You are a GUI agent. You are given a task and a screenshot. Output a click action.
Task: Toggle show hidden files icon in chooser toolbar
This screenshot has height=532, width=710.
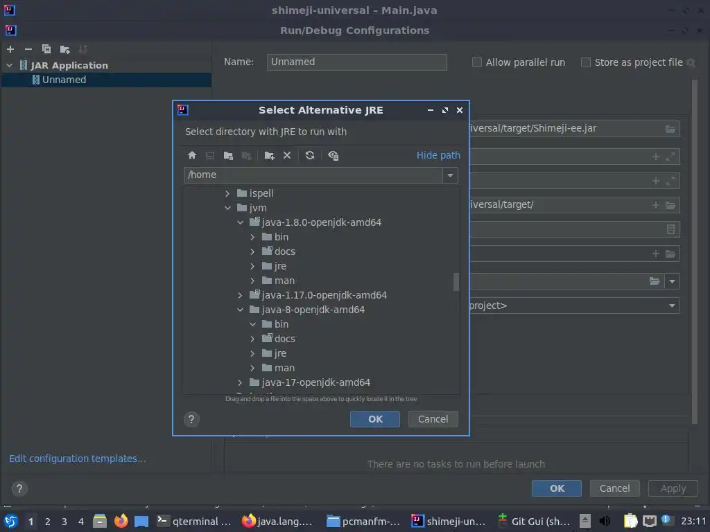pyautogui.click(x=334, y=155)
